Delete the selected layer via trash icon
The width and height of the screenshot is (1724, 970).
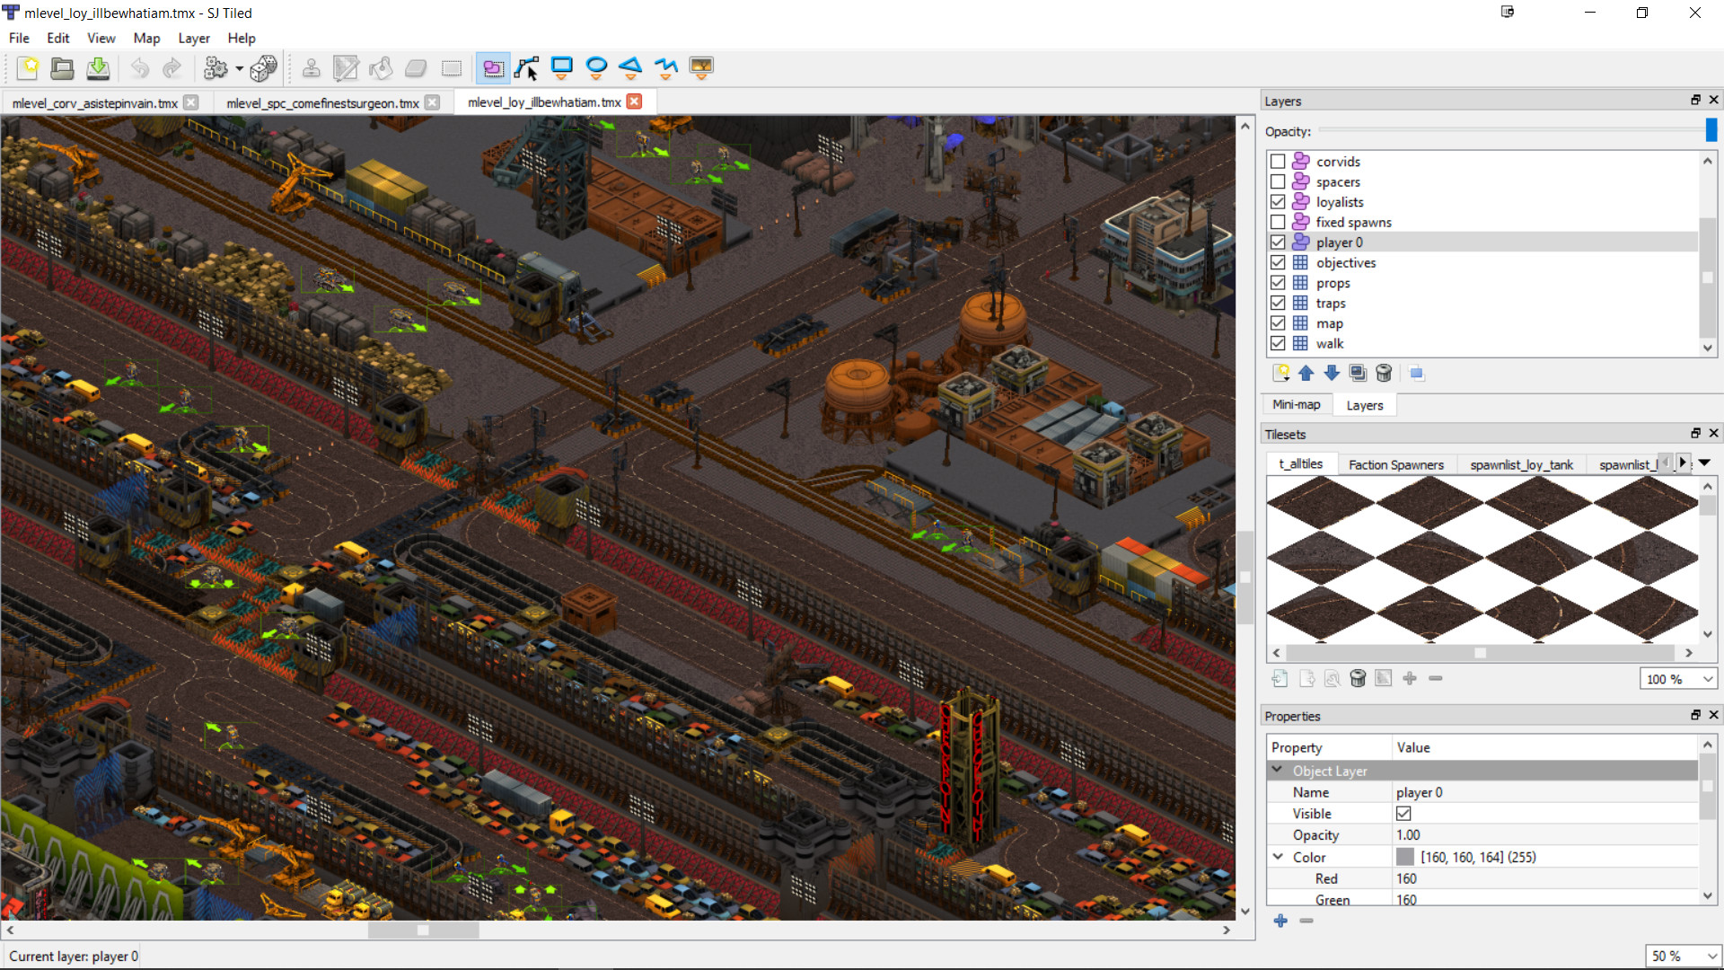1384,373
